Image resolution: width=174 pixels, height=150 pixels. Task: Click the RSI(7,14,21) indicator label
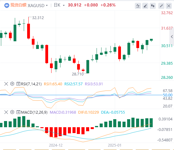coord(31,84)
